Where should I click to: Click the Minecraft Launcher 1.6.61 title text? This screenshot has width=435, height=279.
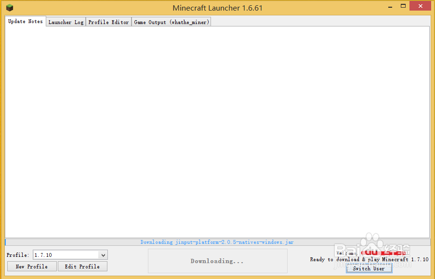218,8
